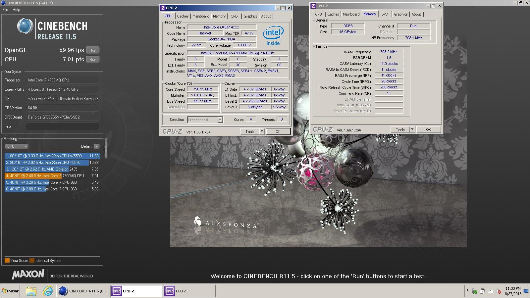The width and height of the screenshot is (530, 298).
Task: Open the SPD tab in left CPU-Z window
Action: point(235,16)
